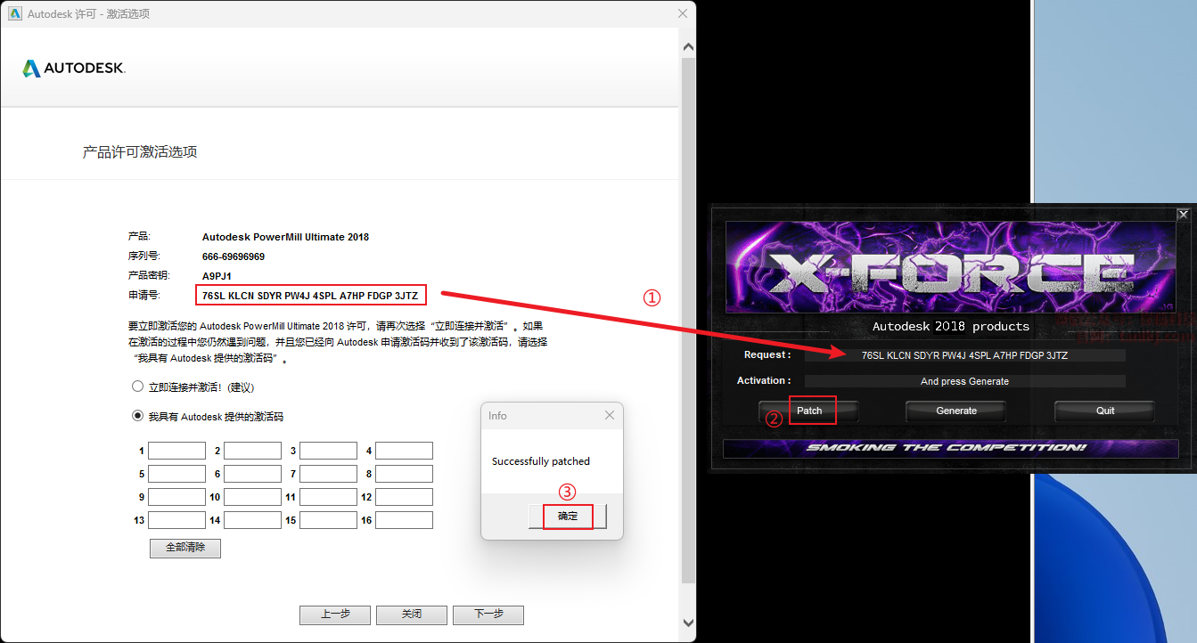
Task: Click activation code box number 4
Action: 404,451
